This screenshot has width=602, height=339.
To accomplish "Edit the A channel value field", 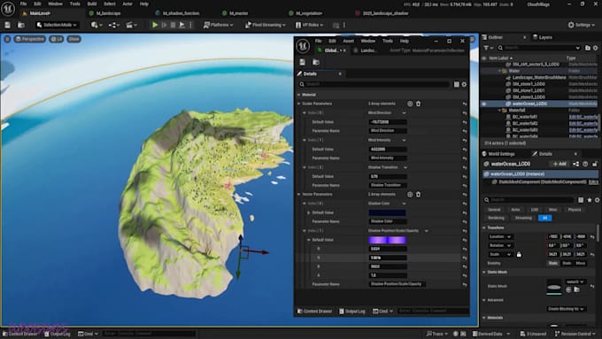I will [x=388, y=275].
